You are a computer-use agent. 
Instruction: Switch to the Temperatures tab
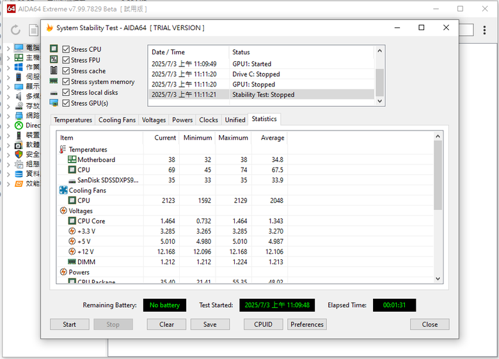click(73, 120)
